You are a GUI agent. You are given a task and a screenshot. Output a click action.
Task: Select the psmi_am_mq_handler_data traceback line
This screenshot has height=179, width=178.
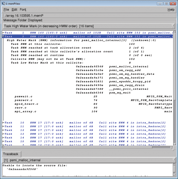(115, 74)
